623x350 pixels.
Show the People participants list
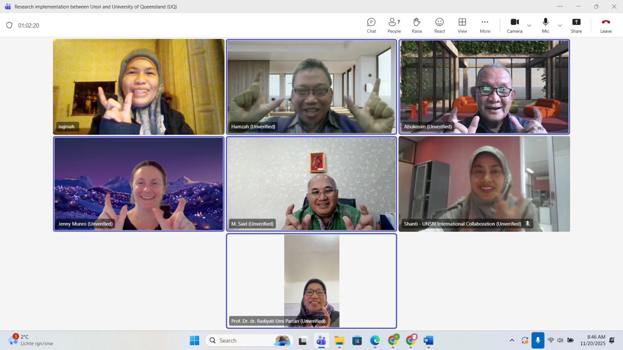click(394, 25)
